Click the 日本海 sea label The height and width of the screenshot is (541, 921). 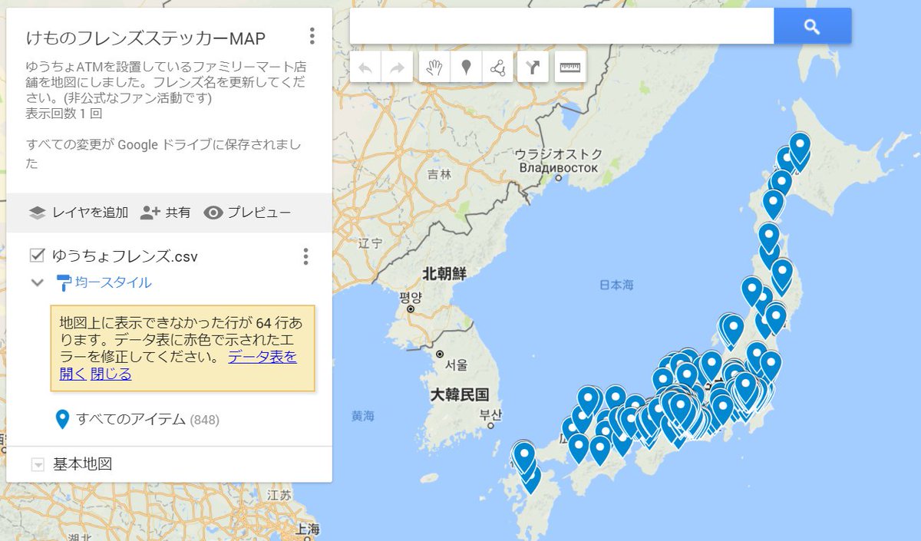point(616,285)
